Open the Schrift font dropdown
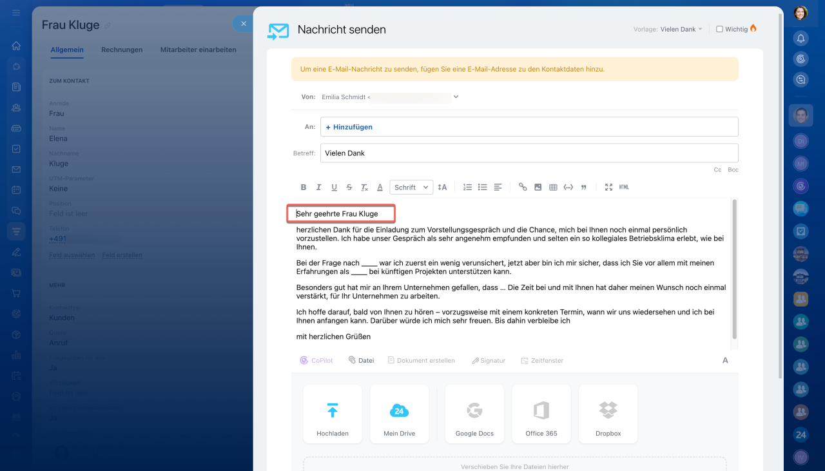 [411, 187]
